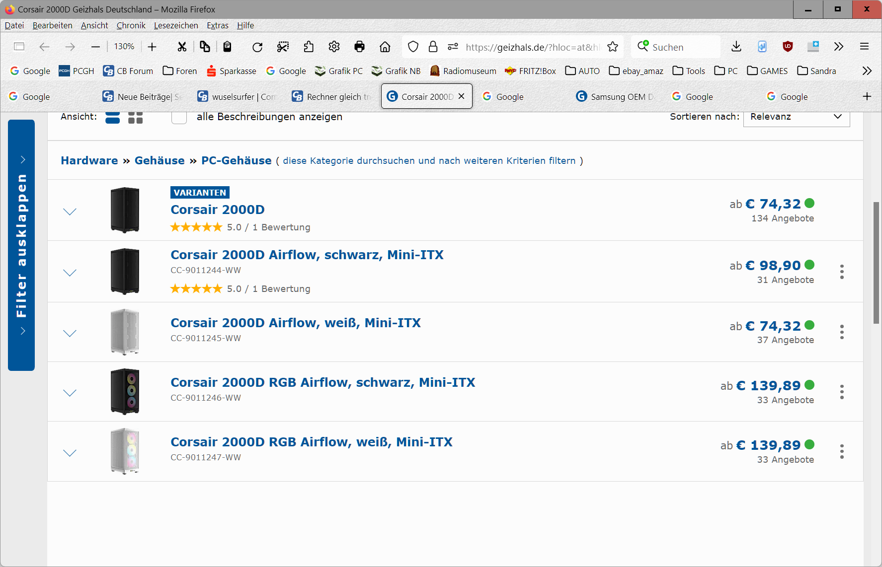Go to the home page icon
Image resolution: width=882 pixels, height=567 pixels.
[x=385, y=47]
